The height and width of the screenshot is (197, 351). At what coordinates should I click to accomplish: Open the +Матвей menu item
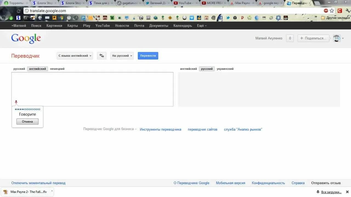pos(19,25)
